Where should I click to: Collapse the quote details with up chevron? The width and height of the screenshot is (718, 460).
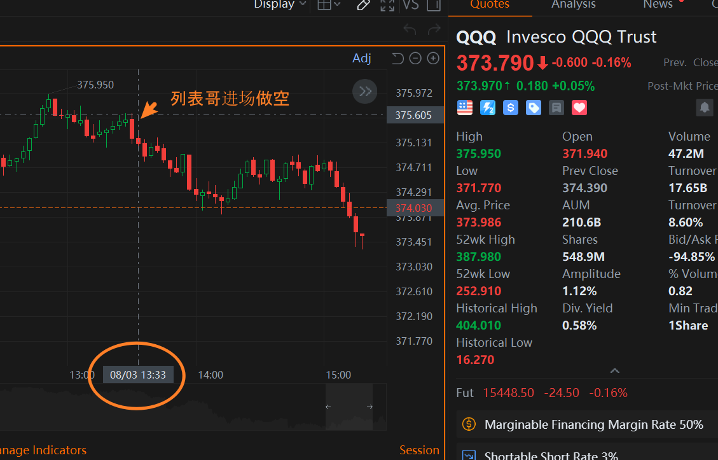pos(614,371)
